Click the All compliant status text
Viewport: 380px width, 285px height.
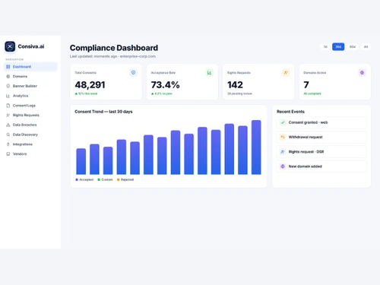(x=312, y=93)
